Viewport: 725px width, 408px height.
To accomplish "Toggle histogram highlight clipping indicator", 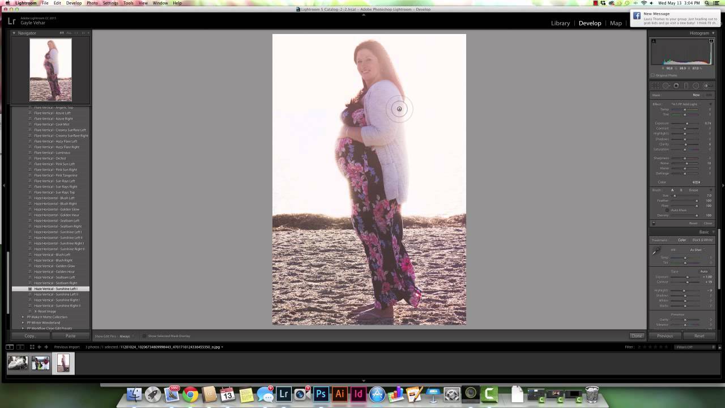I will click(710, 41).
